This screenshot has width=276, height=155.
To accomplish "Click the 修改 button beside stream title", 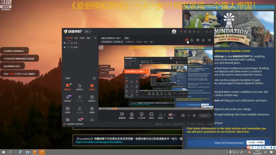I will (127, 38).
